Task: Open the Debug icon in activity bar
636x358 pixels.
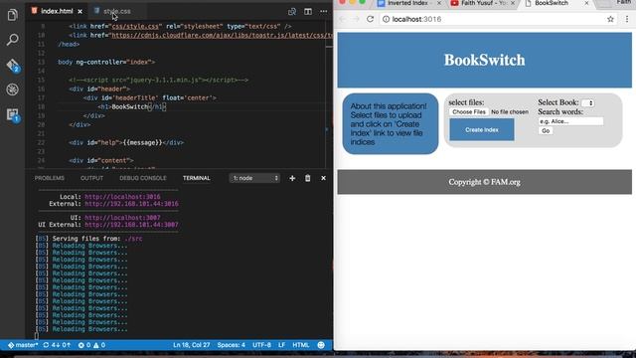Action: pos(12,89)
